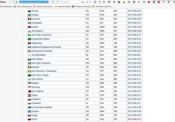Image resolution: width=175 pixels, height=122 pixels.
Task: Select the LCA code in Сент-Люсия row
Action: (102, 79)
